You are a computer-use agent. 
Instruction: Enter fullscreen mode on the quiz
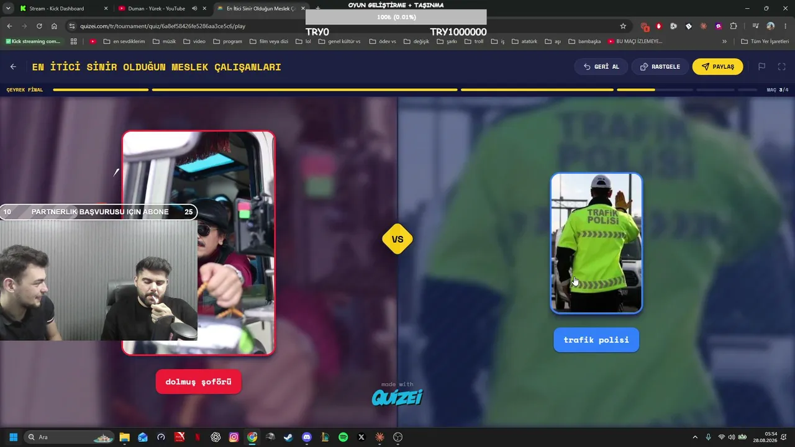tap(781, 66)
